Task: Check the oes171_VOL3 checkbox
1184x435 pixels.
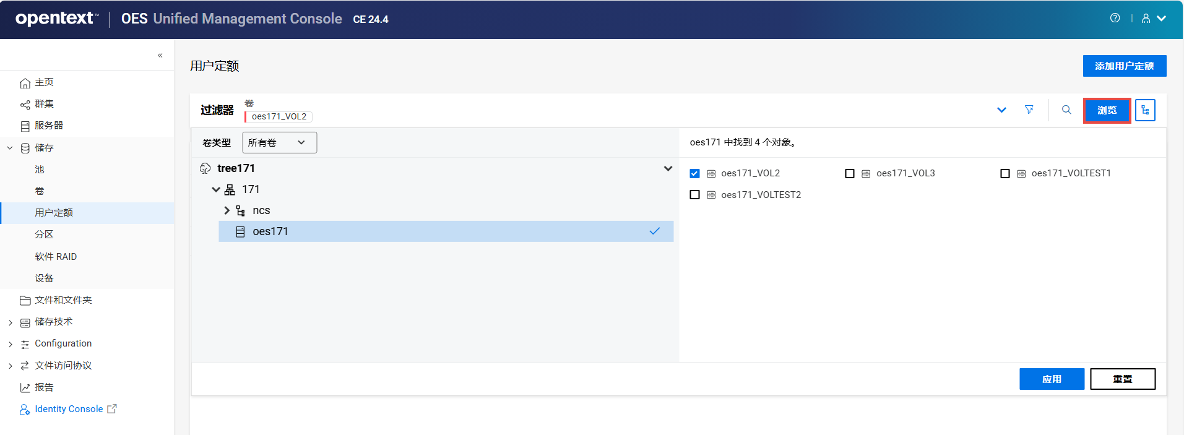Action: coord(850,173)
